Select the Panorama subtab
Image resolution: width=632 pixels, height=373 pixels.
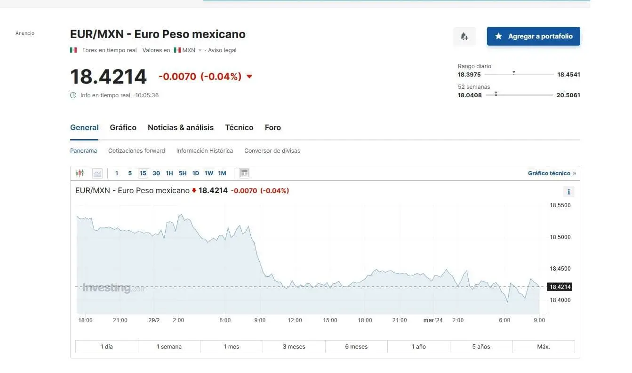pyautogui.click(x=83, y=151)
